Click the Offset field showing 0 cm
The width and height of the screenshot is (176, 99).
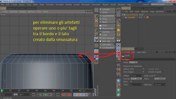tap(136, 76)
